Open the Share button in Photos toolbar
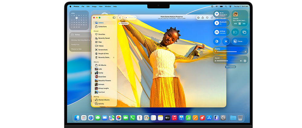 203,18
